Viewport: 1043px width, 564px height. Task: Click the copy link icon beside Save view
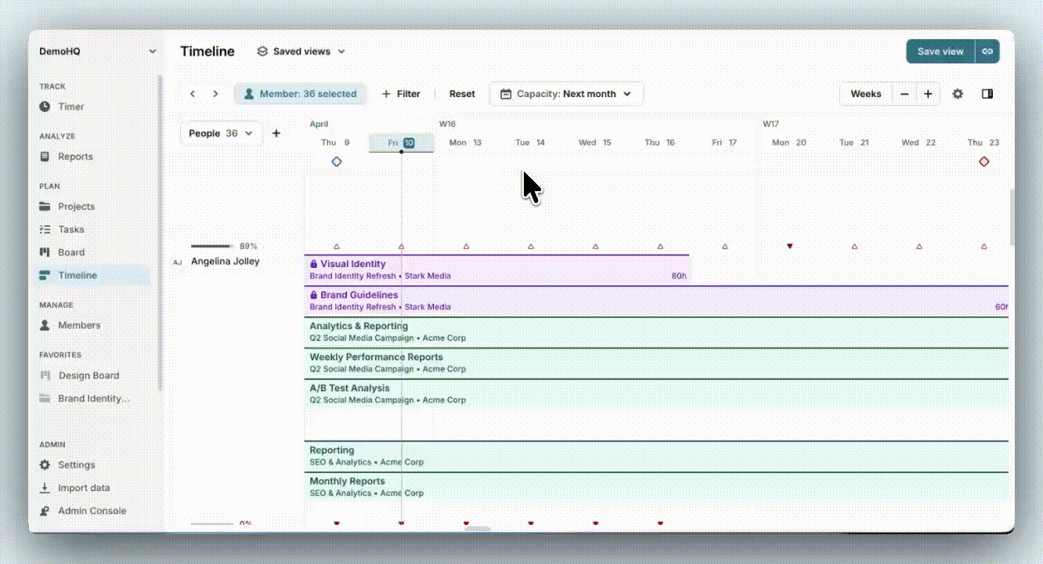(x=987, y=52)
